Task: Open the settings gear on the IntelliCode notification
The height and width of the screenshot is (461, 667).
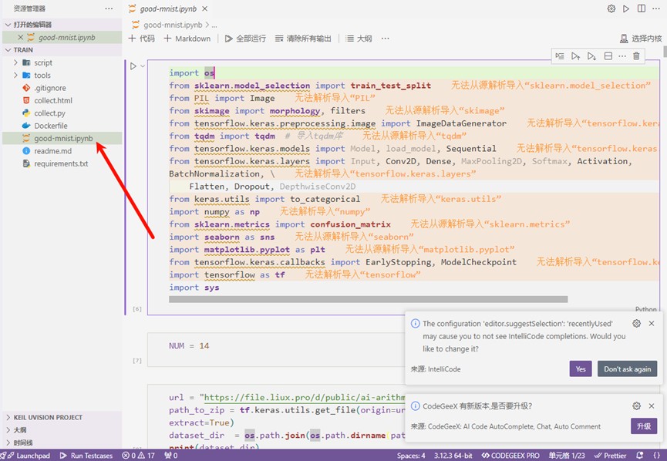Action: pyautogui.click(x=636, y=323)
